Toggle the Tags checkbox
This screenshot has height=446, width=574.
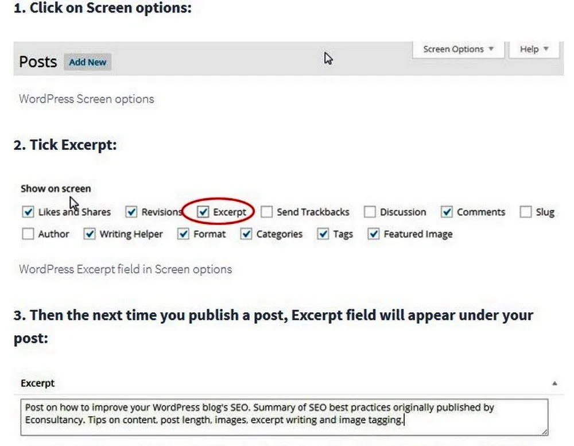point(323,234)
